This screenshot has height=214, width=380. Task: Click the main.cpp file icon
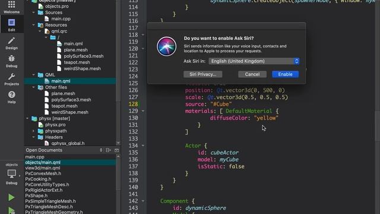47,18
